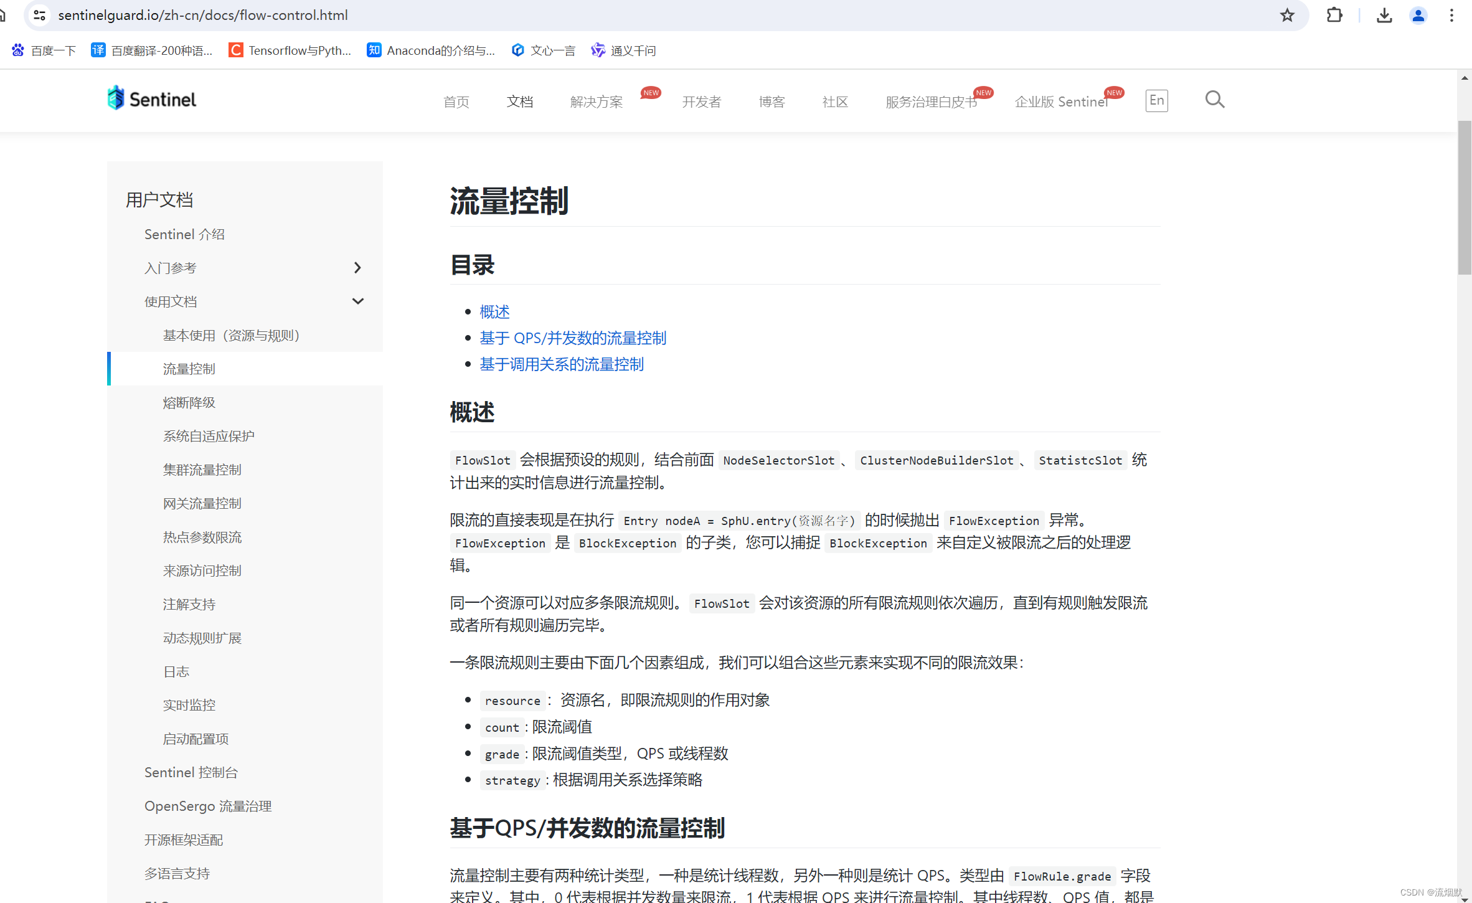This screenshot has height=903, width=1472.
Task: Open the 通义千问 bookmark
Action: (x=624, y=50)
